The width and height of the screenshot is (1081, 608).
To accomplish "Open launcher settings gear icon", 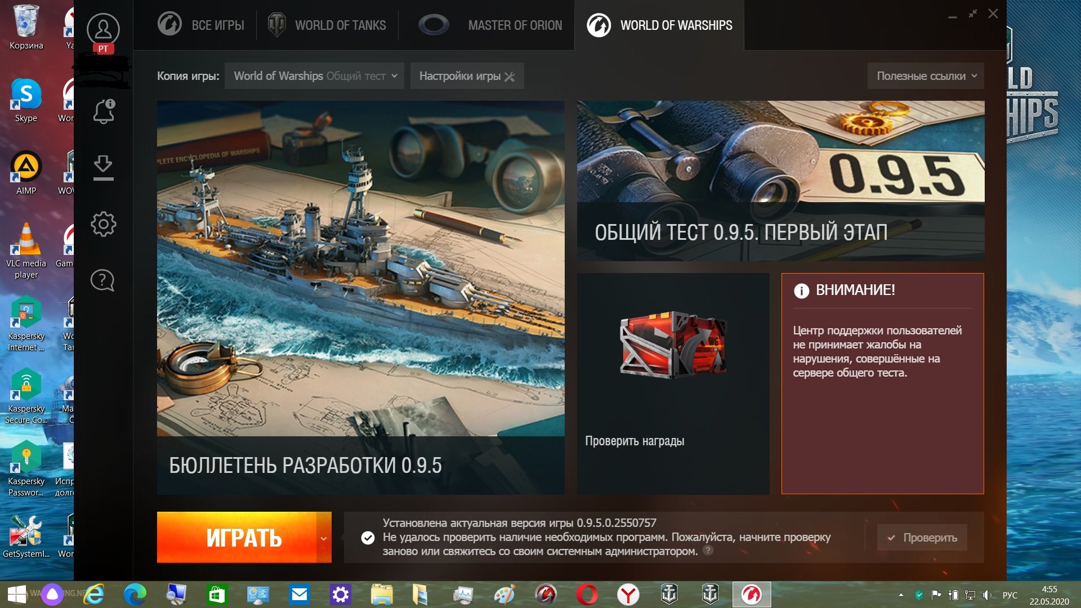I will pos(103,224).
